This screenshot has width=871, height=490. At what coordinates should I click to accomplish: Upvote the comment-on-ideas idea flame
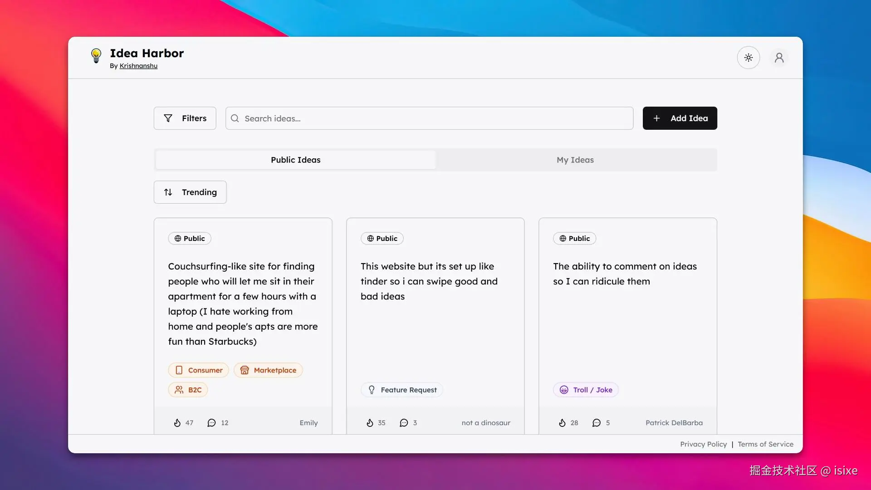coord(562,423)
